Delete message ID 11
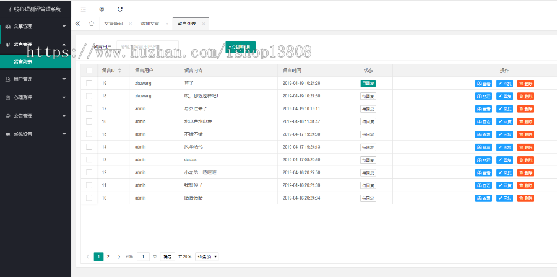 pos(525,186)
